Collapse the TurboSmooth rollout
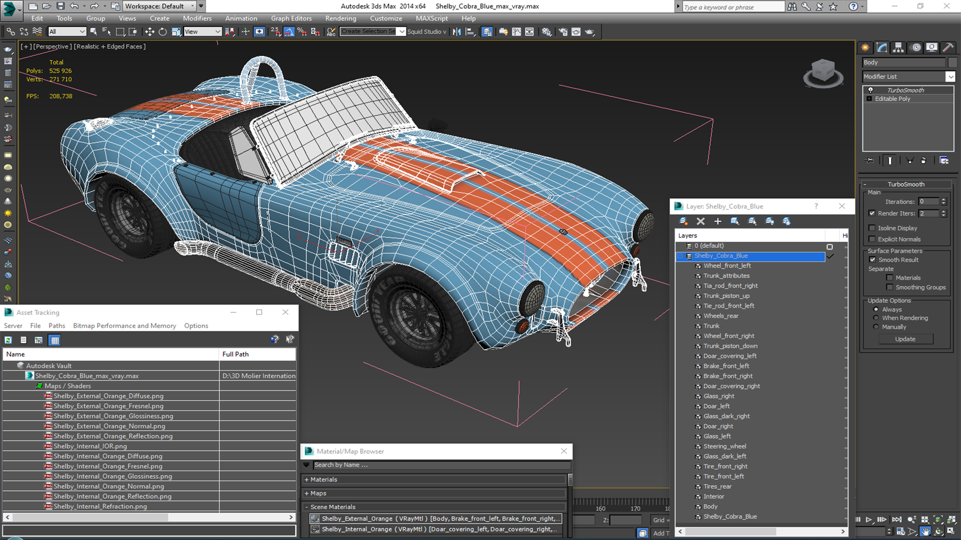 point(864,184)
